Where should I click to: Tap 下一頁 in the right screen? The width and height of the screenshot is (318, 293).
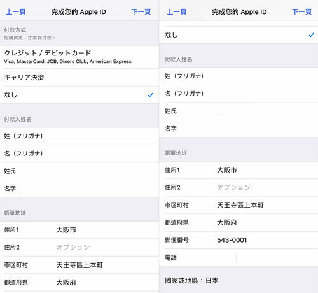coord(301,11)
